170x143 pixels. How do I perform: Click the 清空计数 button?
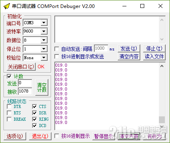(x=42, y=87)
